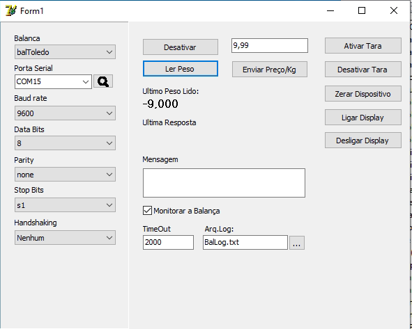Click the Arq.Log field with BalLog.txt
412x329 pixels.
point(245,242)
